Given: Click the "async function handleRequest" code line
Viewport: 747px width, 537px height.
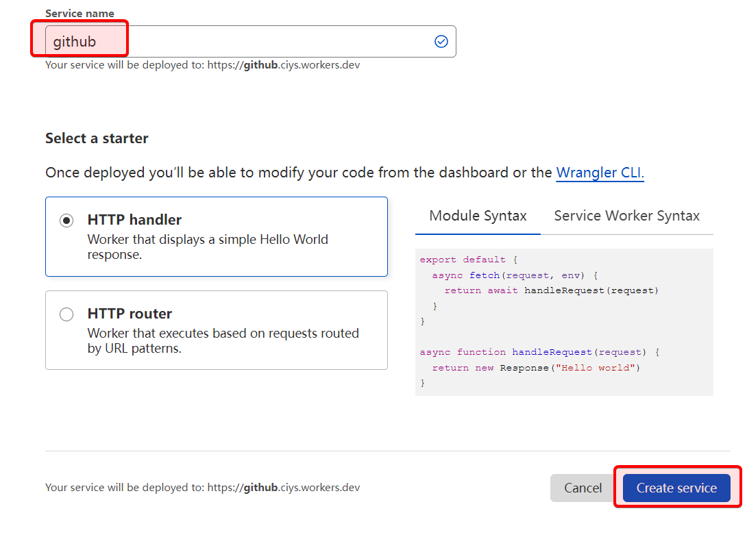Looking at the screenshot, I should click(539, 352).
